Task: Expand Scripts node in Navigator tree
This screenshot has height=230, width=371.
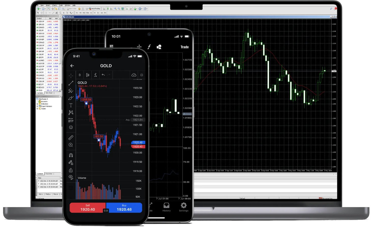Action: 37,109
